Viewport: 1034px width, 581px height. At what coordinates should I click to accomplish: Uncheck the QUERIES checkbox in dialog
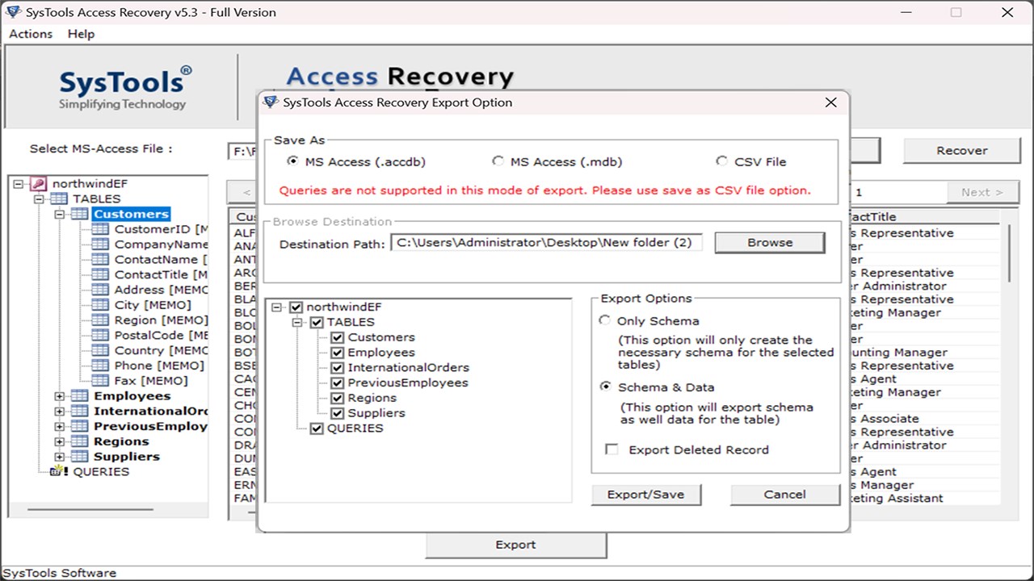pyautogui.click(x=317, y=428)
